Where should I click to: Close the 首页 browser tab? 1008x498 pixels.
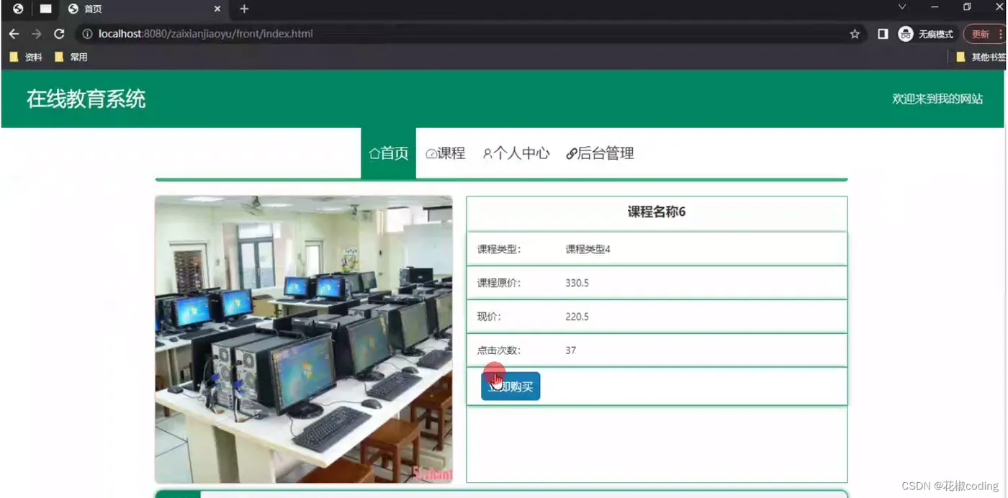tap(217, 9)
